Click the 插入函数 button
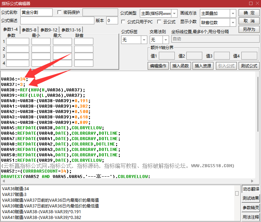 [x=181, y=66]
